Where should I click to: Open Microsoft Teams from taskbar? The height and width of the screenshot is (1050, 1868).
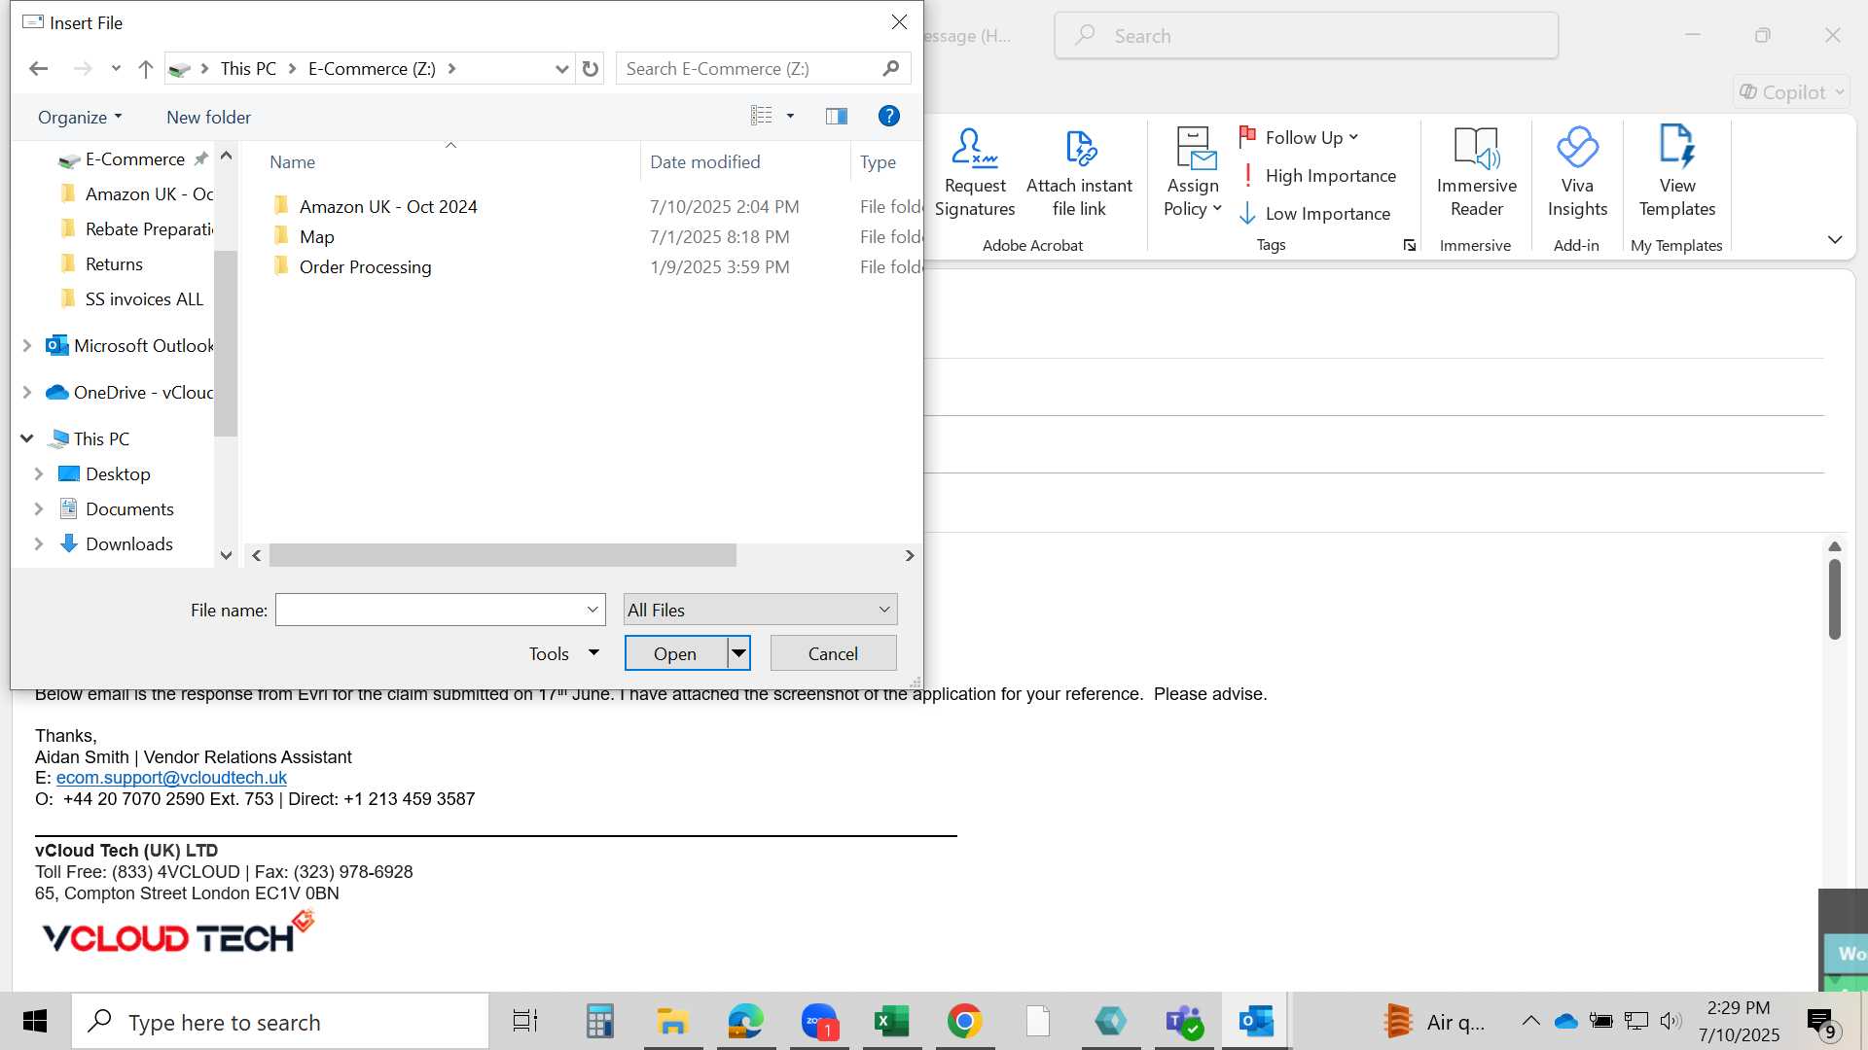coord(1184,1022)
